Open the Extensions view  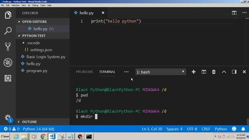click(x=8, y=78)
